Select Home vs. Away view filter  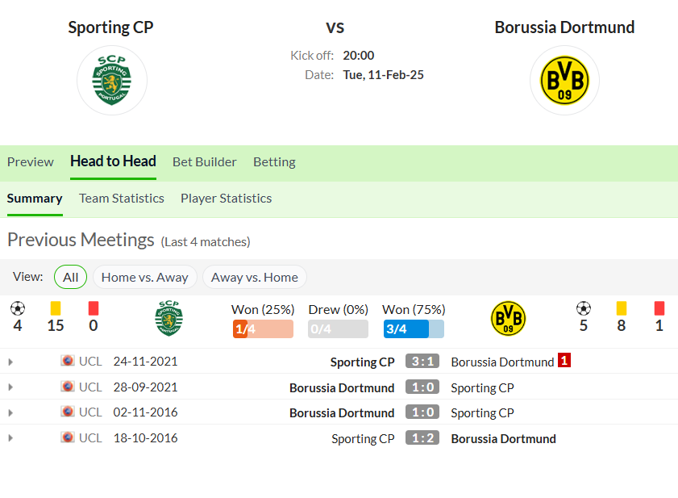[145, 277]
